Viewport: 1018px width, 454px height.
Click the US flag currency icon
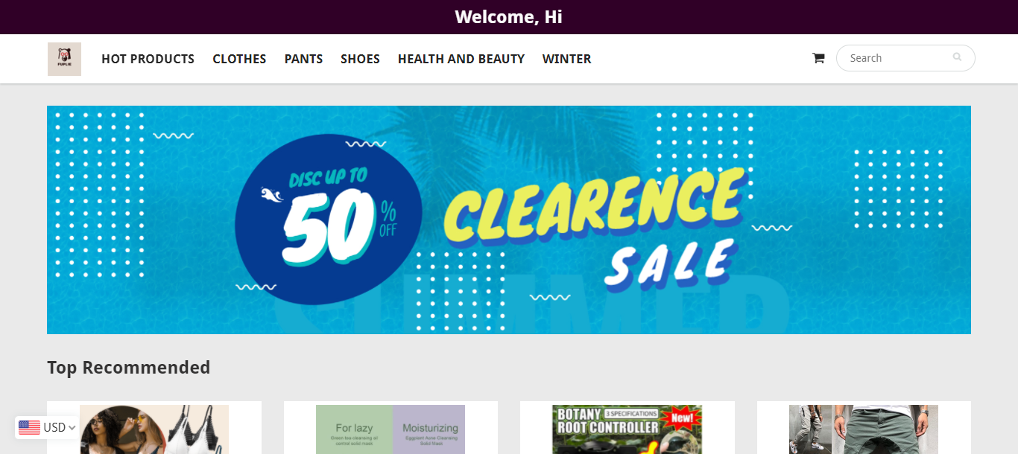(29, 427)
